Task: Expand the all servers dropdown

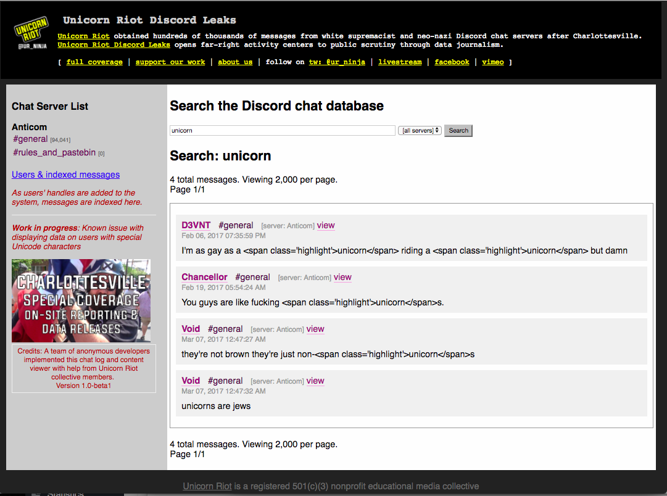Action: pyautogui.click(x=420, y=130)
